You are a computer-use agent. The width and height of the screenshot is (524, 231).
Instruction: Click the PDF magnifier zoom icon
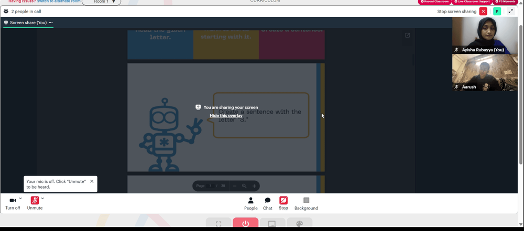244,186
